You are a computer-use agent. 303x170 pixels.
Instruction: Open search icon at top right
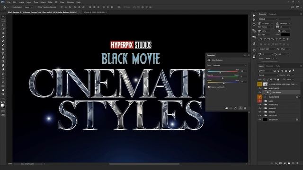coord(293,7)
